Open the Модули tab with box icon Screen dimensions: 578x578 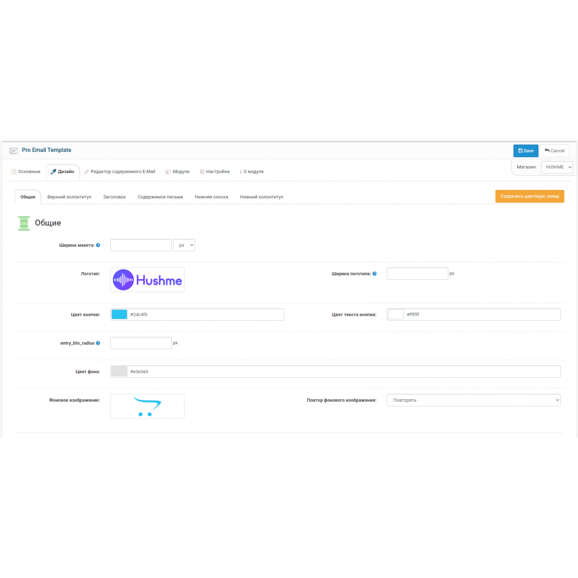pos(178,172)
